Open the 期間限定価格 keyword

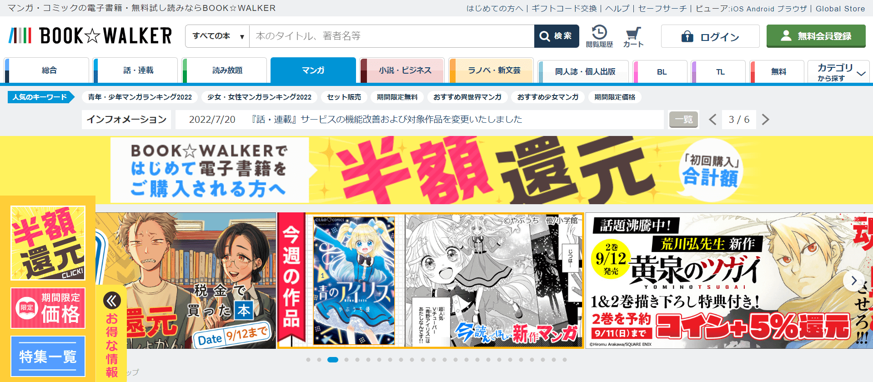pyautogui.click(x=615, y=97)
